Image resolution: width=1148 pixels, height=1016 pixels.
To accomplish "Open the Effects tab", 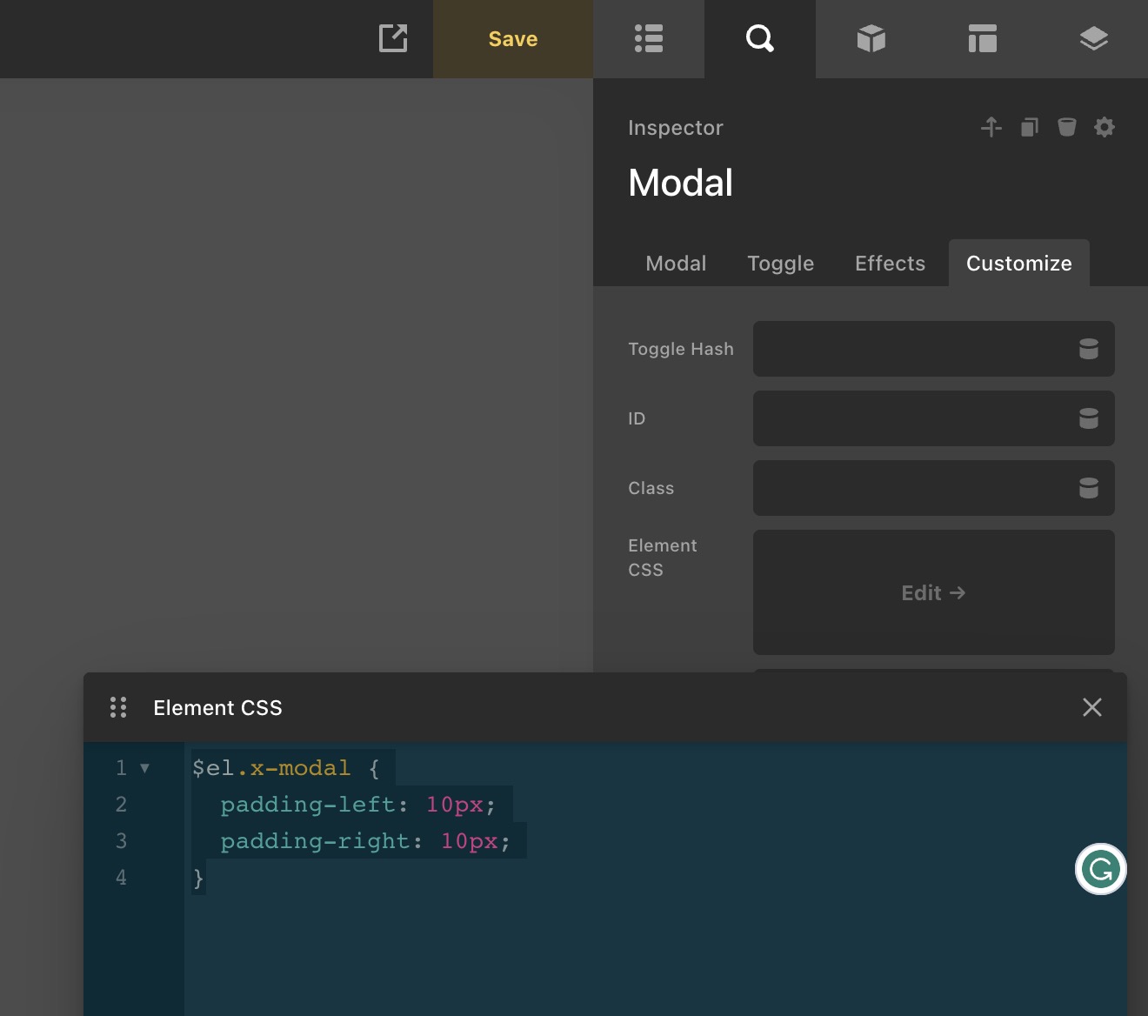I will pos(890,264).
